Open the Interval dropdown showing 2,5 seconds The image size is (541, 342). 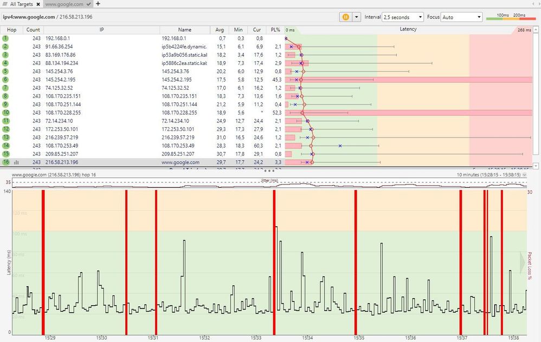403,17
